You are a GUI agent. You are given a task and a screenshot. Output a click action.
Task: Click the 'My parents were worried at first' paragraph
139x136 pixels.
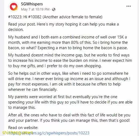70,102
